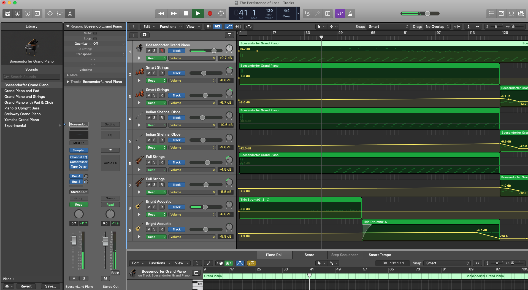
Task: Toggle the Inspector info button
Action: pos(18,13)
